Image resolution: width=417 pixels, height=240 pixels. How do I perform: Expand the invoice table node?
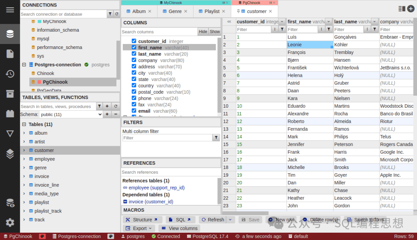click(24, 176)
